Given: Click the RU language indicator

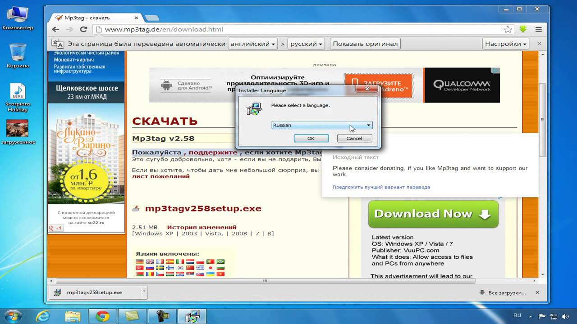Looking at the screenshot, I should point(517,316).
